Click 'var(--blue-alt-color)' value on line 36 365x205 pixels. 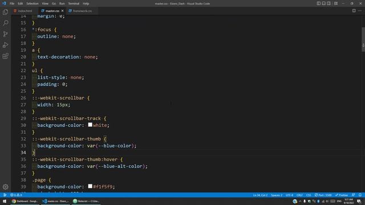tap(116, 166)
